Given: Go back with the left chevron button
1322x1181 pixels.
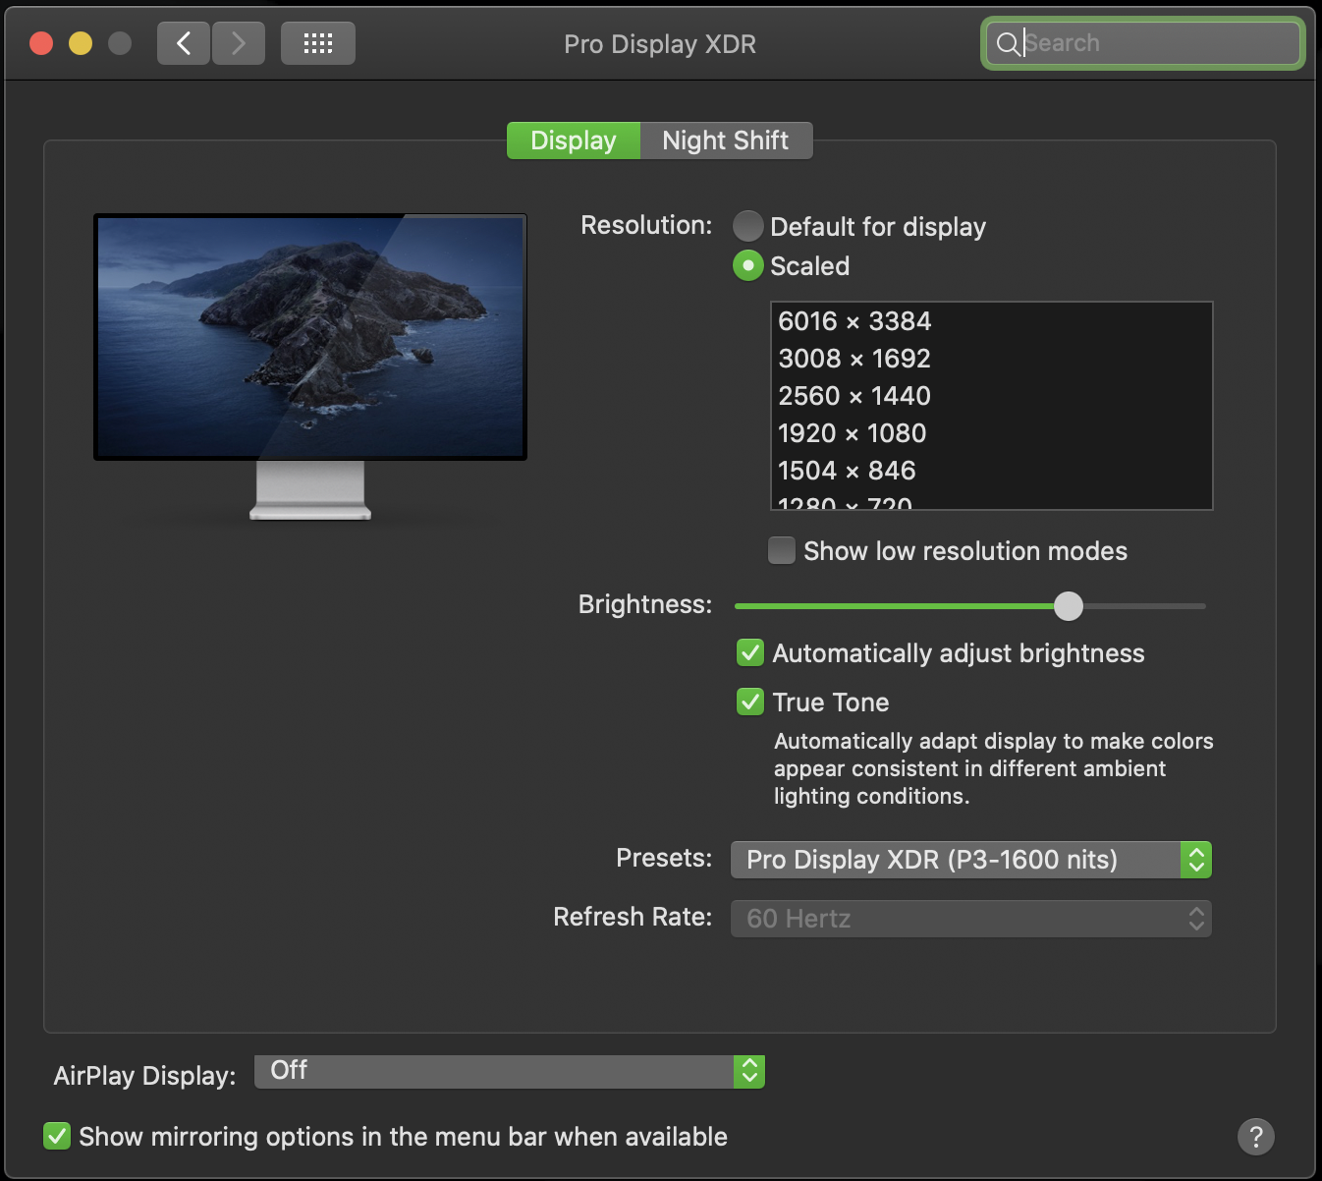Looking at the screenshot, I should click(x=184, y=43).
